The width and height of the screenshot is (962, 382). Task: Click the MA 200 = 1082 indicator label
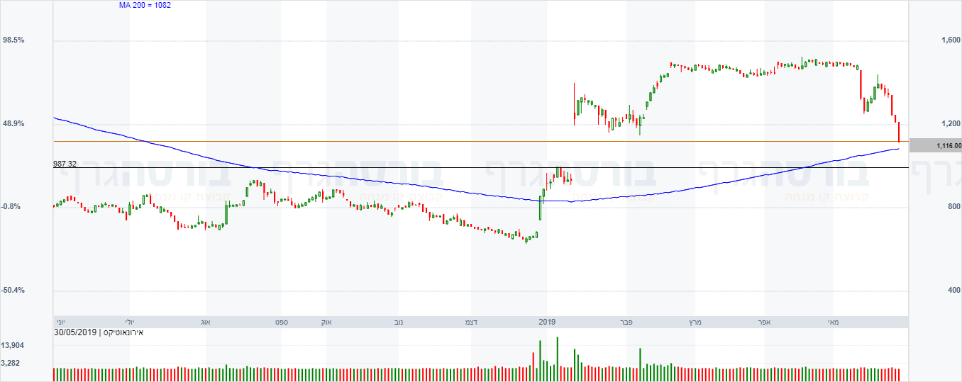point(145,6)
